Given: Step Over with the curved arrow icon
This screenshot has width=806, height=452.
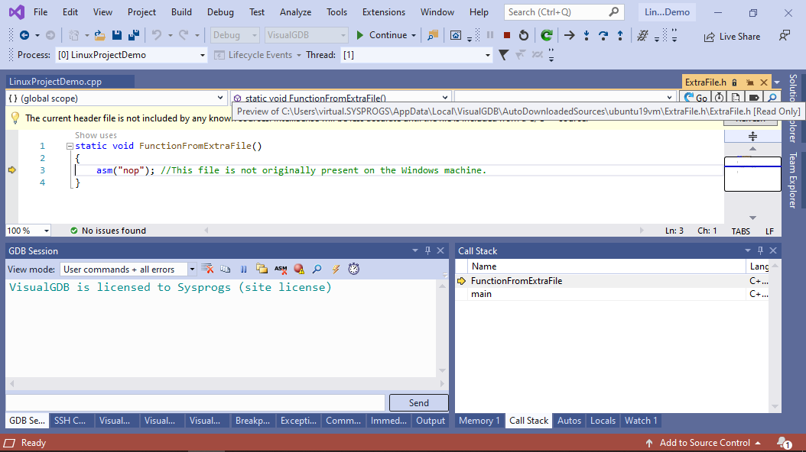Looking at the screenshot, I should pos(603,35).
